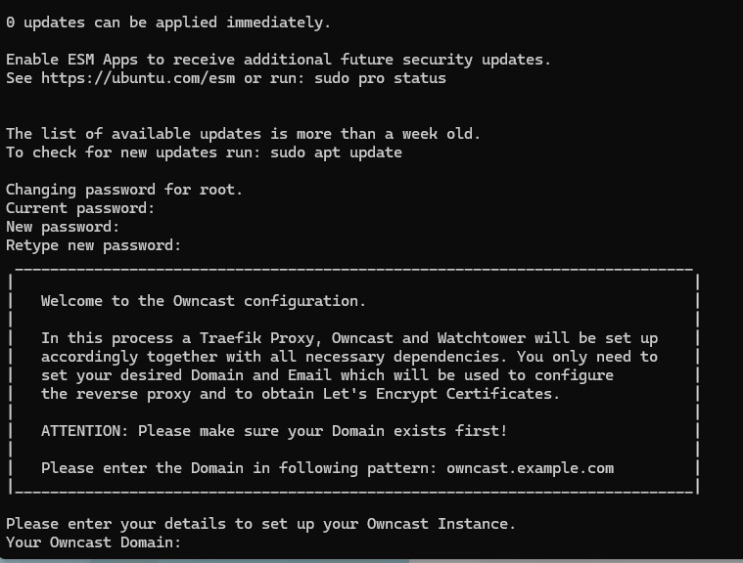Click the 'ATTENTION' warning line

(274, 431)
